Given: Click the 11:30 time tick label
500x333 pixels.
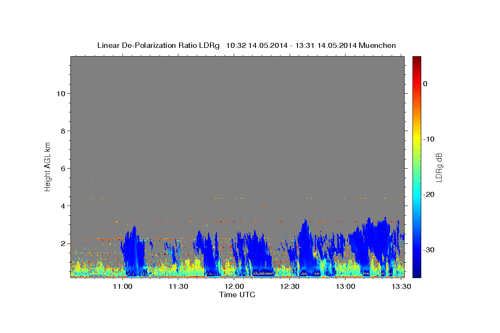Looking at the screenshot, I should coord(179,286).
